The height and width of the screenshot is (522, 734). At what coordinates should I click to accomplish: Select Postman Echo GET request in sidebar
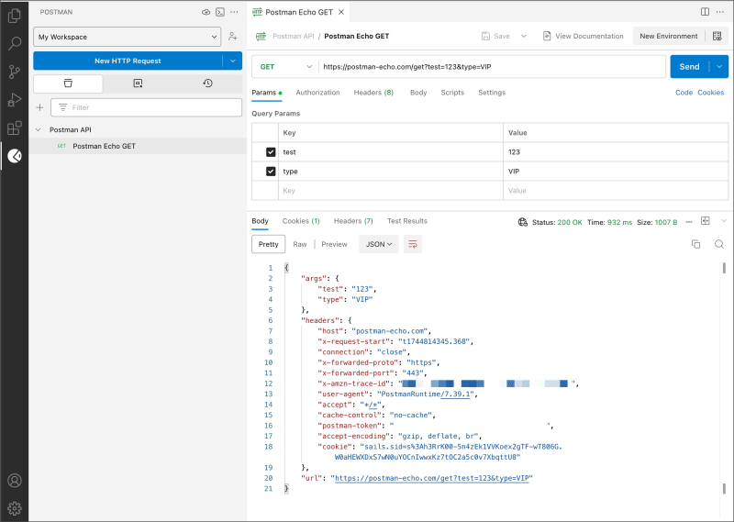138,146
